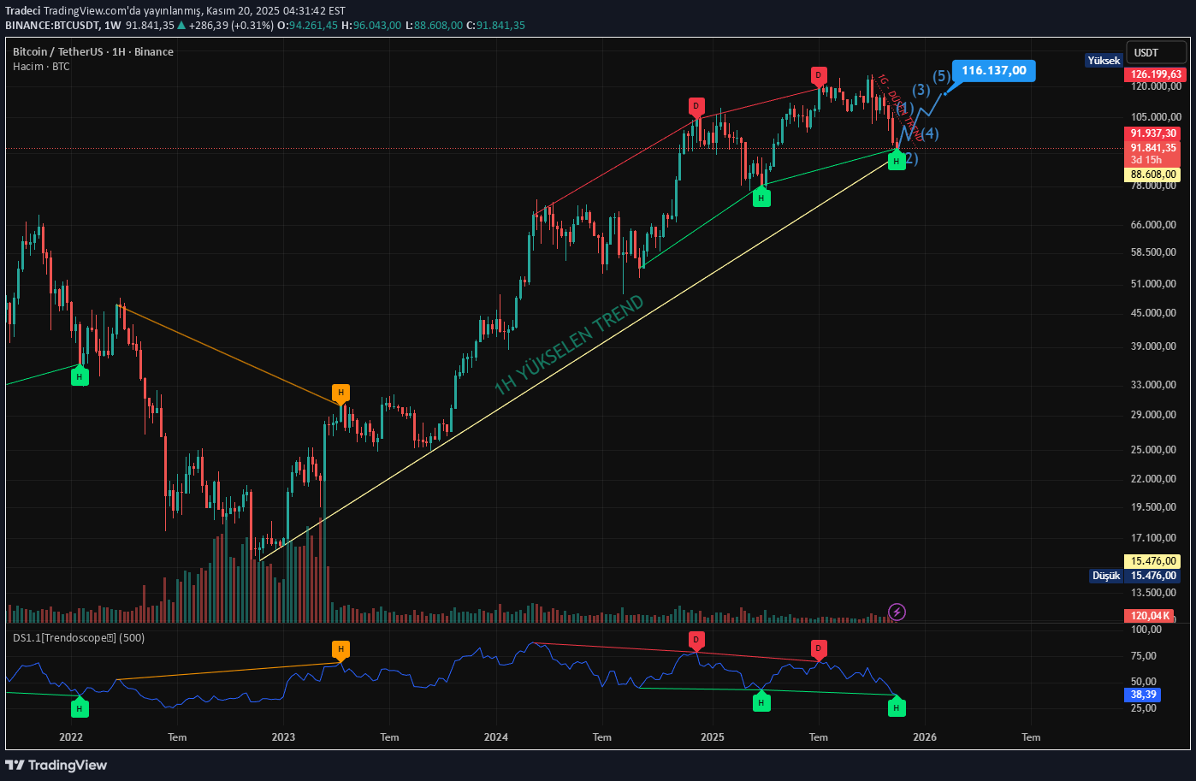The height and width of the screenshot is (781, 1196).
Task: Click the Yüksek high price tag
Action: pyautogui.click(x=1103, y=61)
